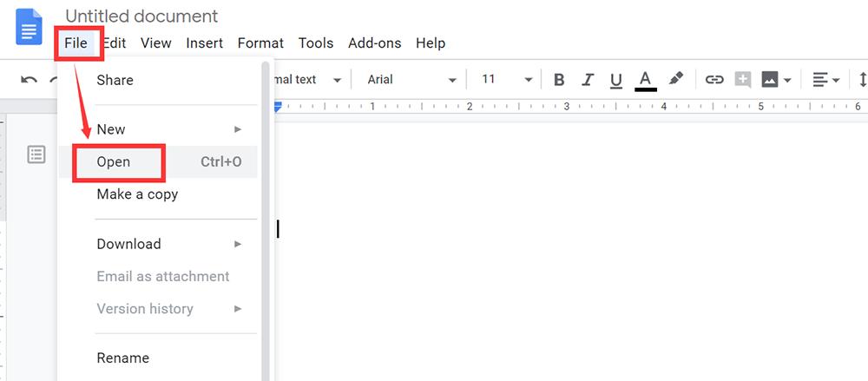Click the Google Docs home logo
This screenshot has width=868, height=381.
[29, 26]
